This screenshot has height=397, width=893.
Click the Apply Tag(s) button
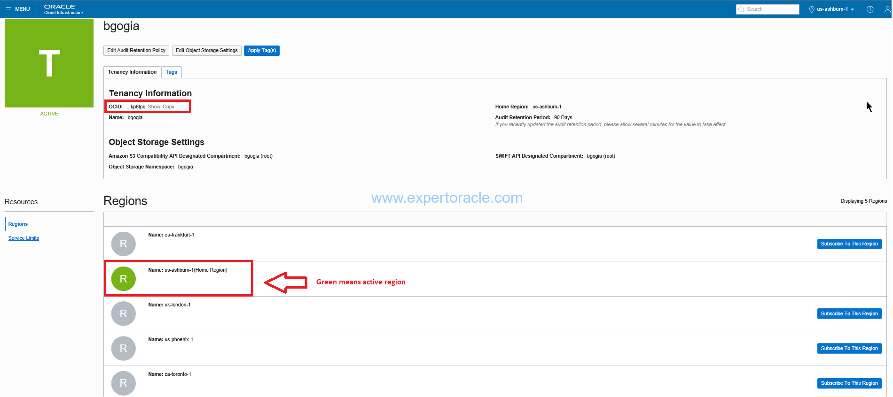click(x=262, y=51)
